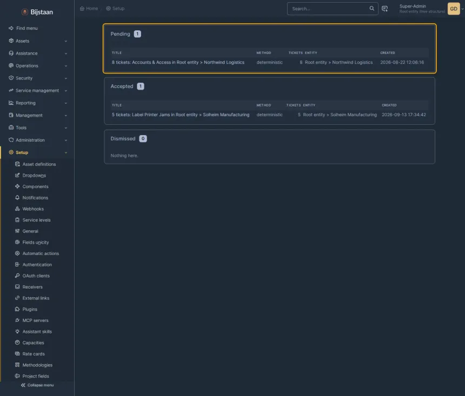Open Methodologies setup page
The height and width of the screenshot is (396, 465).
pos(37,365)
